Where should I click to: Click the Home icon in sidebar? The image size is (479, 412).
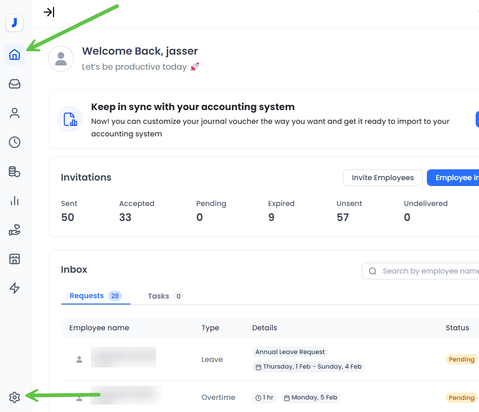click(x=15, y=55)
